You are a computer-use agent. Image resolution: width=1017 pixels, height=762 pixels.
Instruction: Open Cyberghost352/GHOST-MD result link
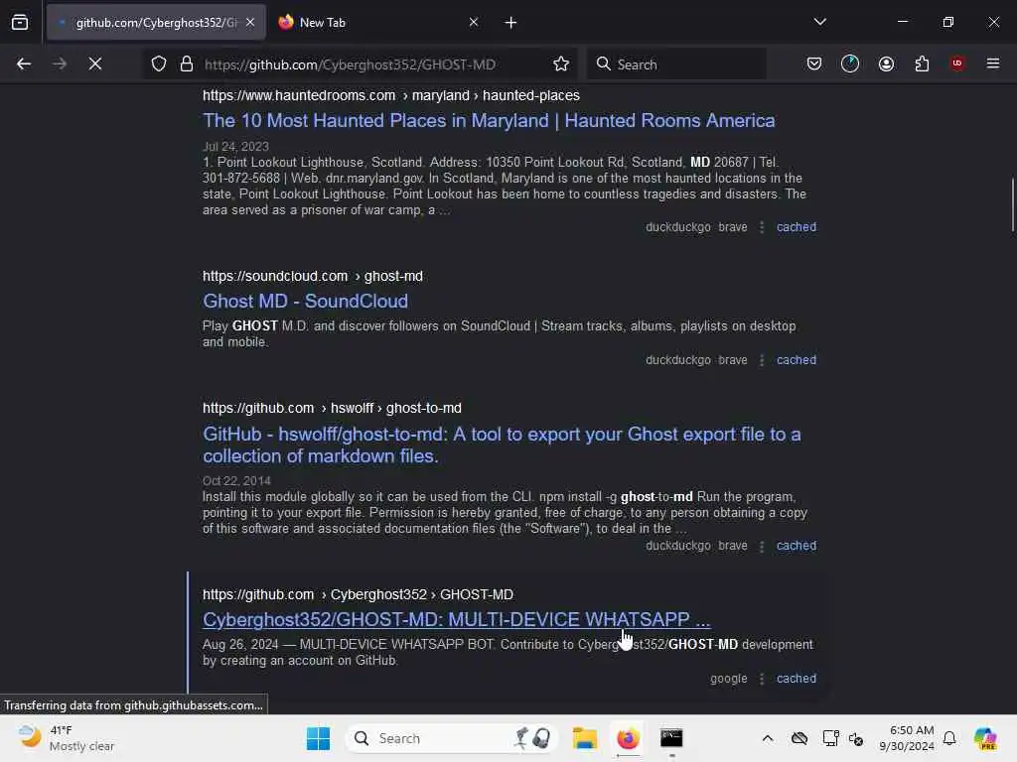pos(457,619)
